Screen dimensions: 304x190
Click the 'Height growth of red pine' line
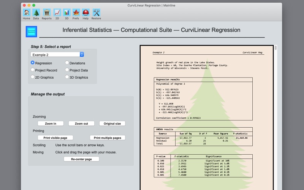(x=185, y=62)
